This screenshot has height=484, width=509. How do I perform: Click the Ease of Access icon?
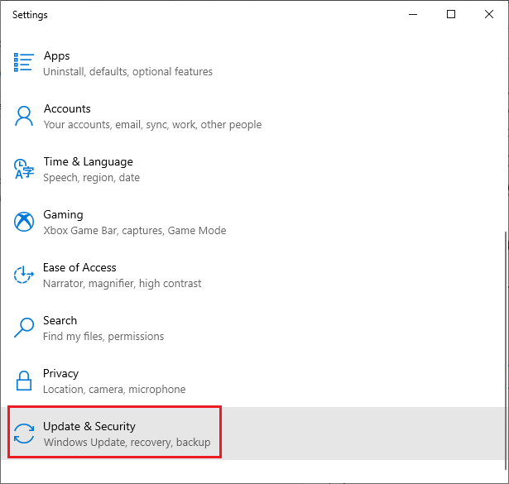pyautogui.click(x=25, y=275)
